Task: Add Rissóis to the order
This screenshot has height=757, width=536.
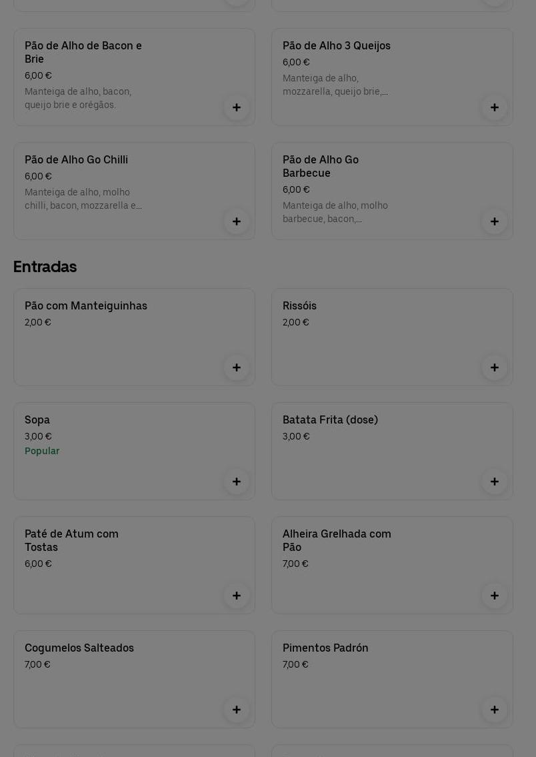Action: [x=495, y=367]
